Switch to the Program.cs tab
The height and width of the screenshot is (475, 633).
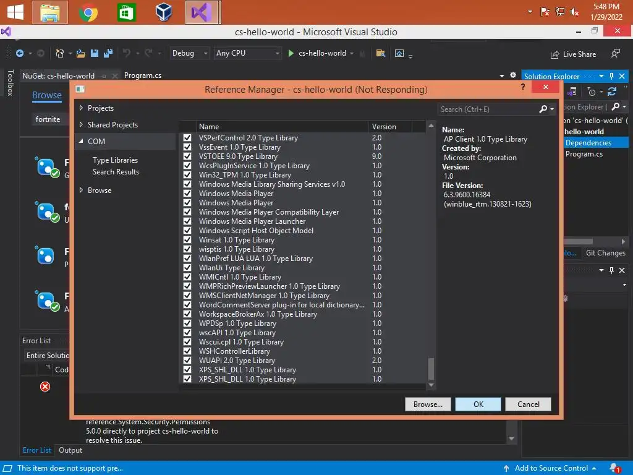(x=143, y=75)
